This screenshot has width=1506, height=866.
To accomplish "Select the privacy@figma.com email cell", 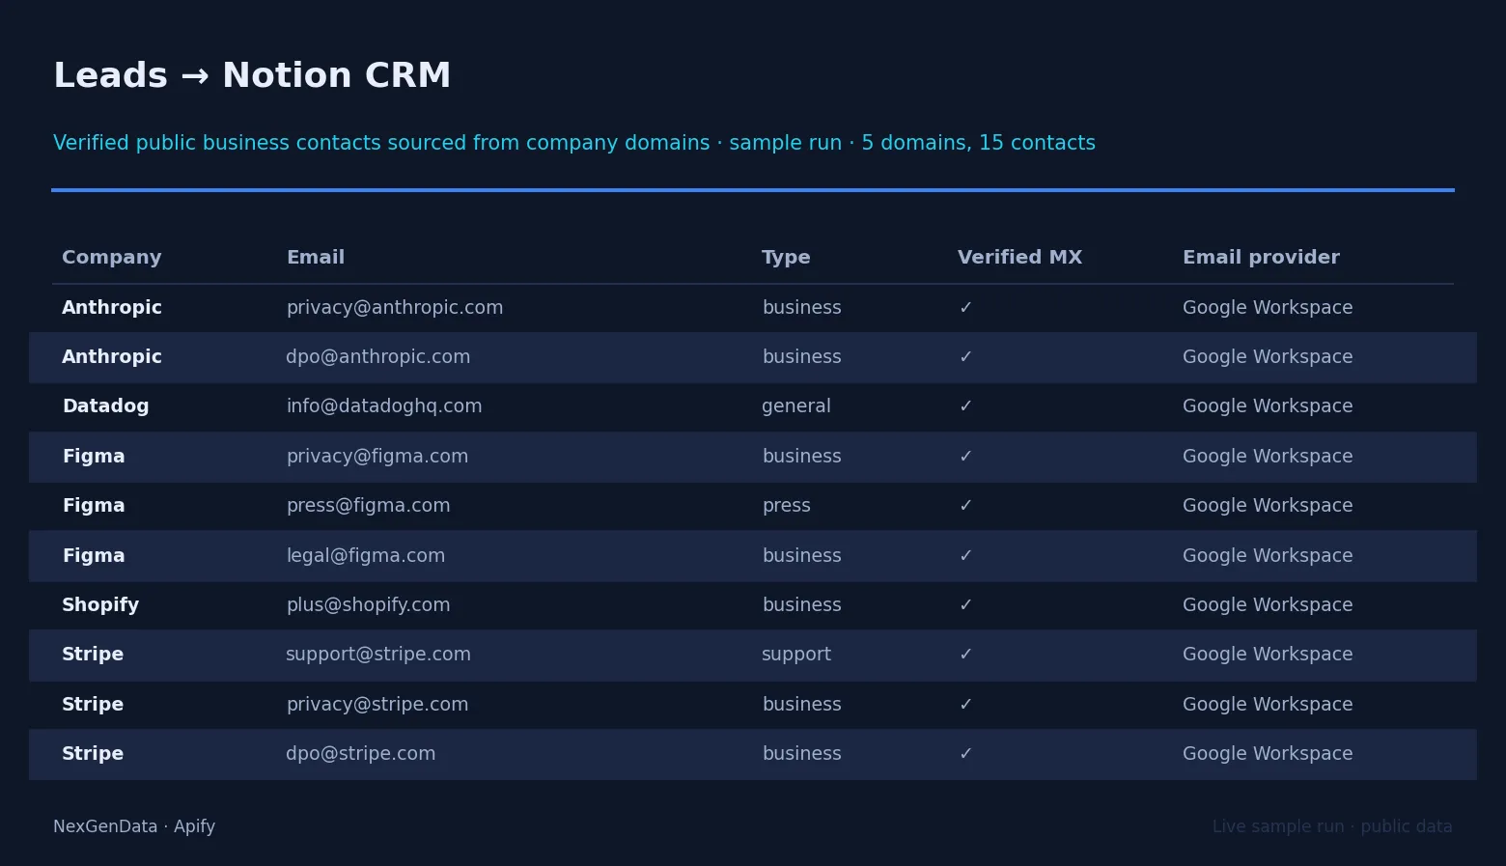I will tap(377, 457).
